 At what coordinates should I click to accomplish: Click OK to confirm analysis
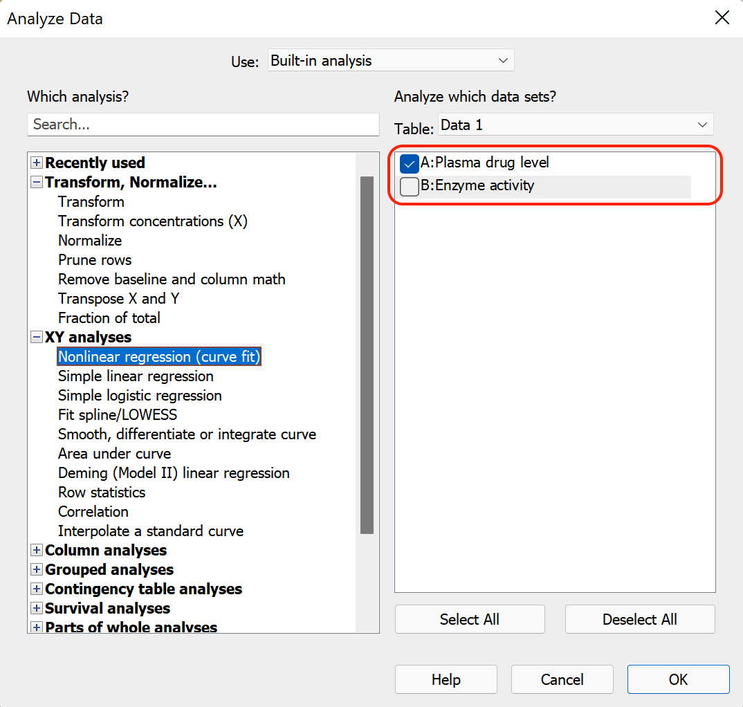coord(677,679)
